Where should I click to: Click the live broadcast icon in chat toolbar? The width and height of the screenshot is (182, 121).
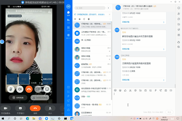166,90
